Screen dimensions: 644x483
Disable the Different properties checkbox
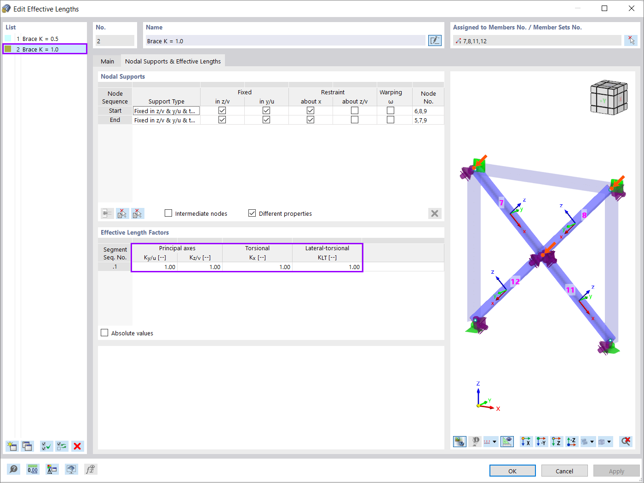pyautogui.click(x=252, y=213)
